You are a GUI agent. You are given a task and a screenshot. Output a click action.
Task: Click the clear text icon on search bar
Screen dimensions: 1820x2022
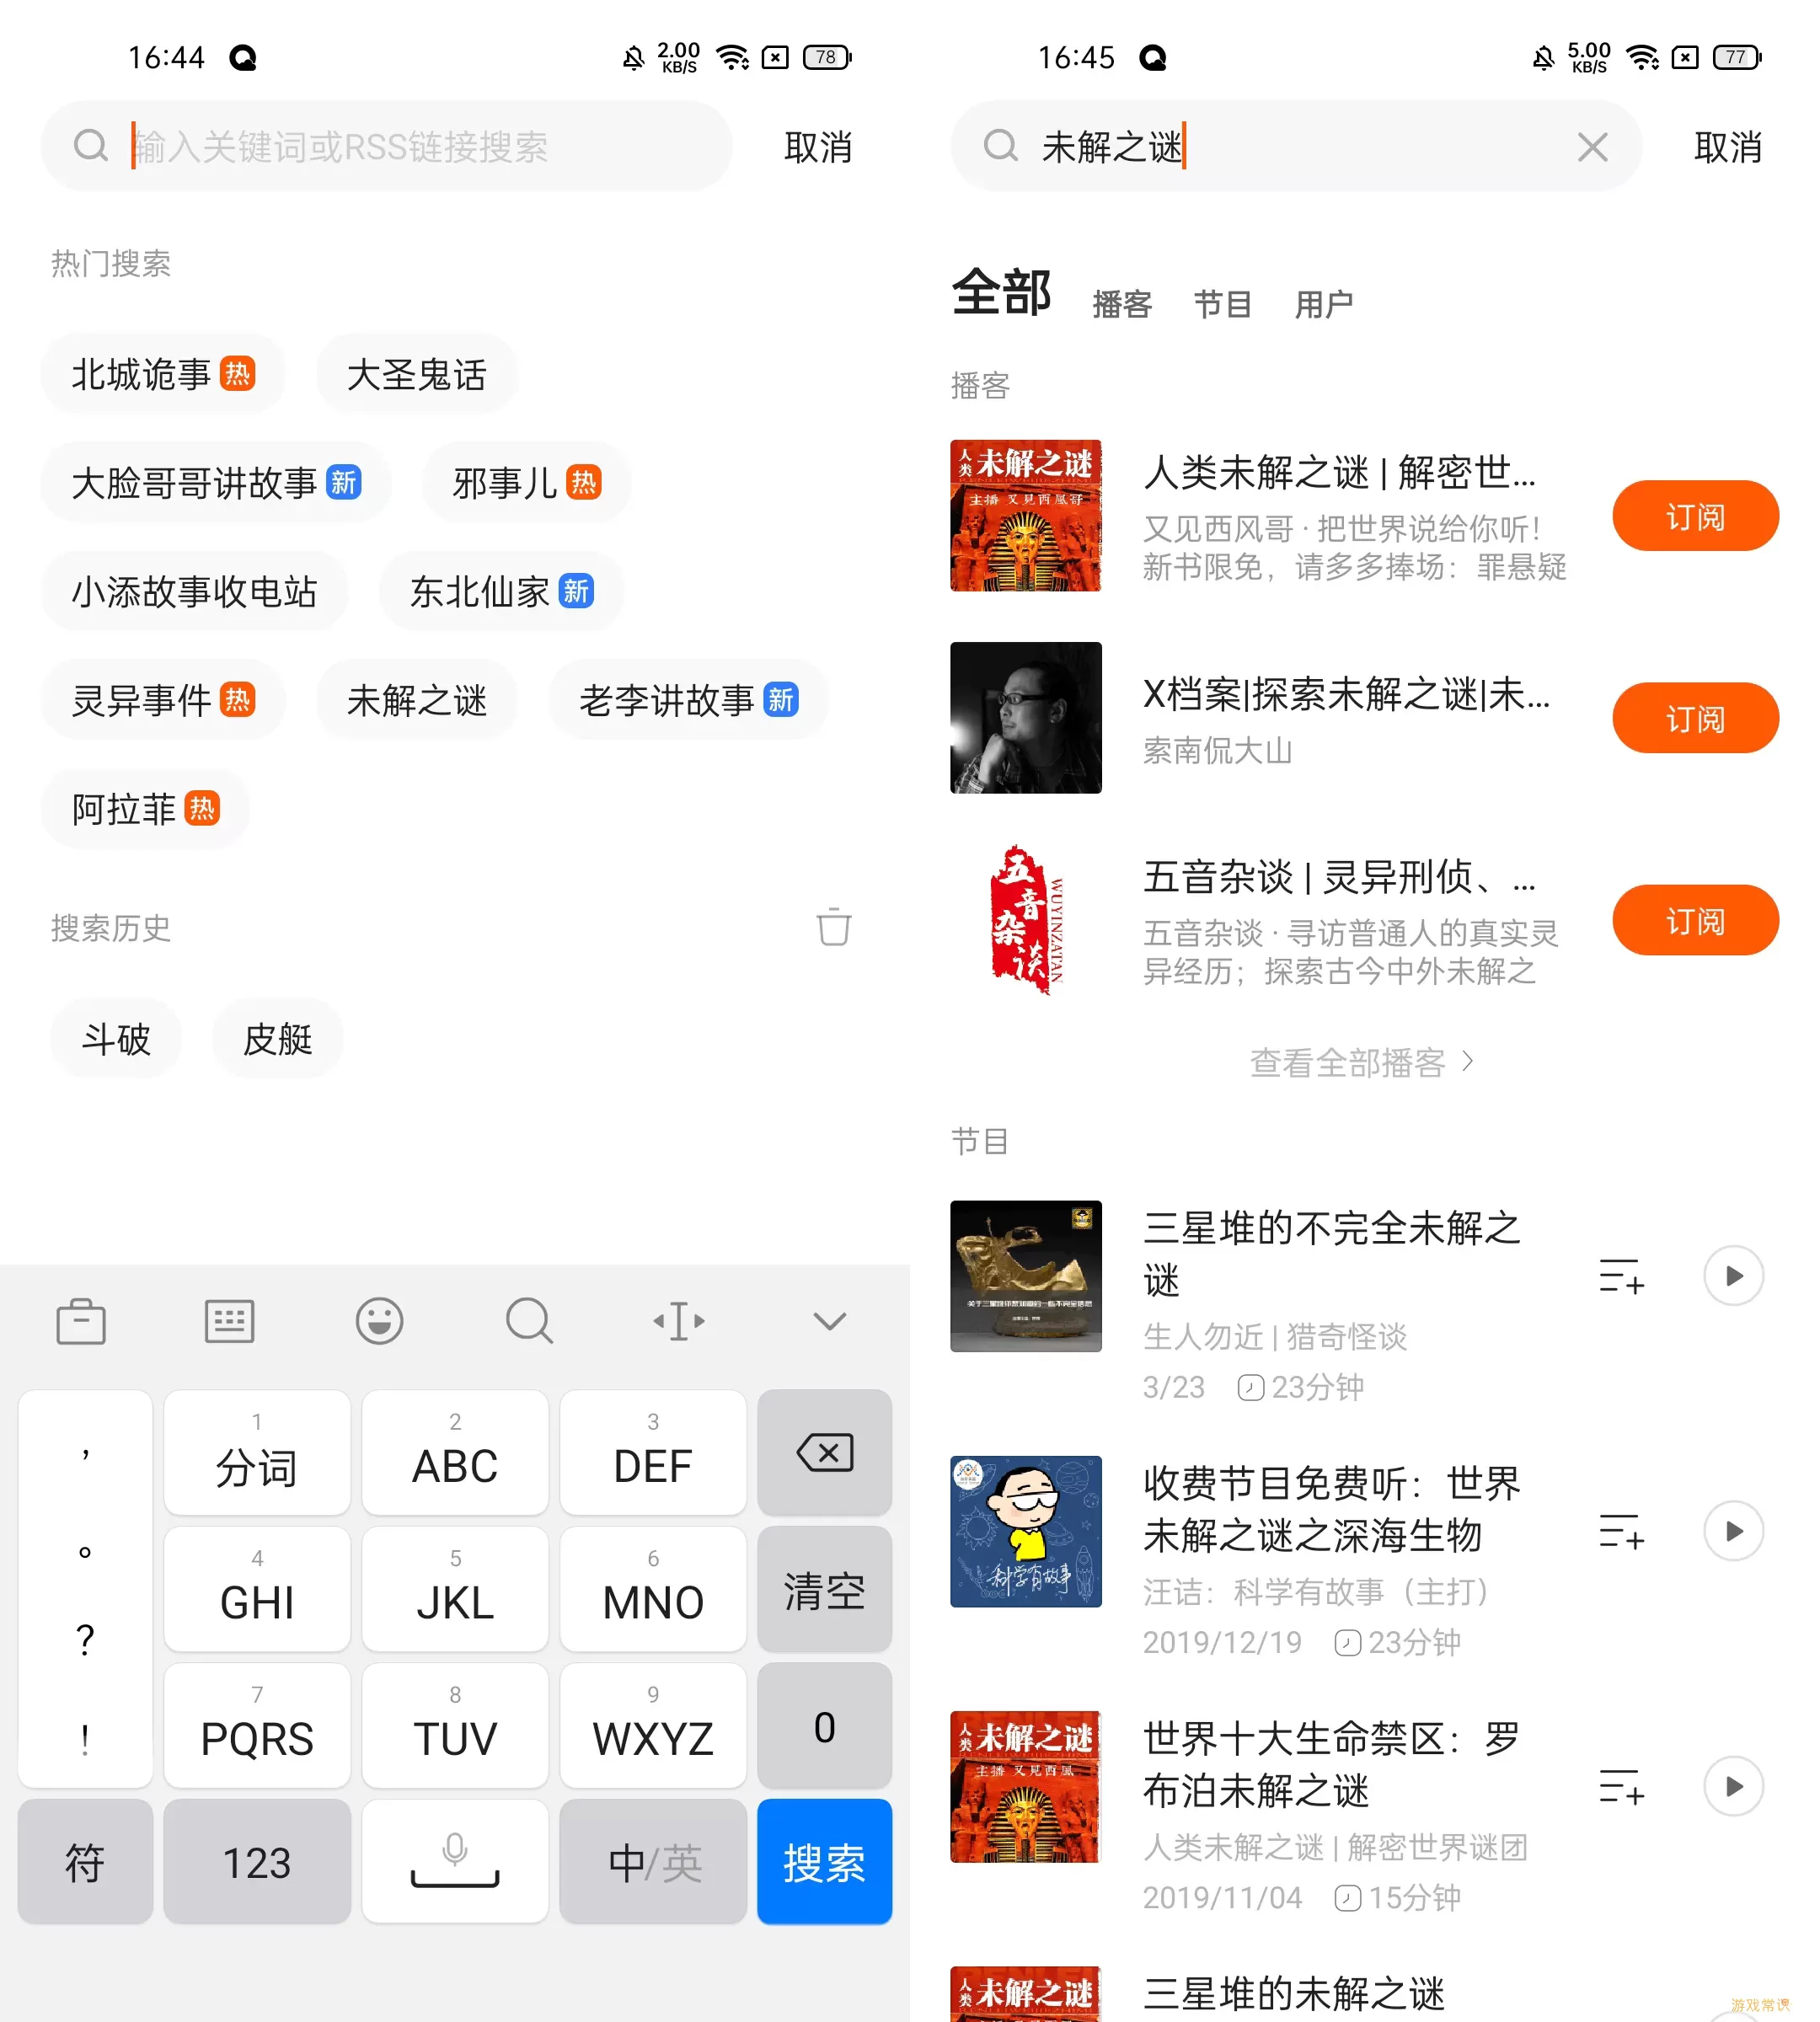(x=1592, y=147)
